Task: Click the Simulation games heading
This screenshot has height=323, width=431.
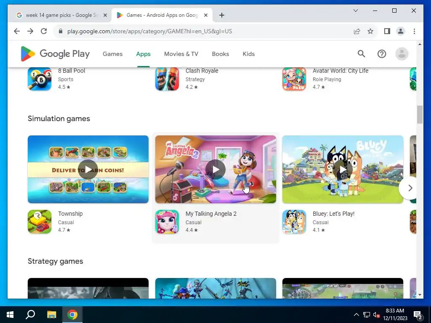Action: coord(59,119)
